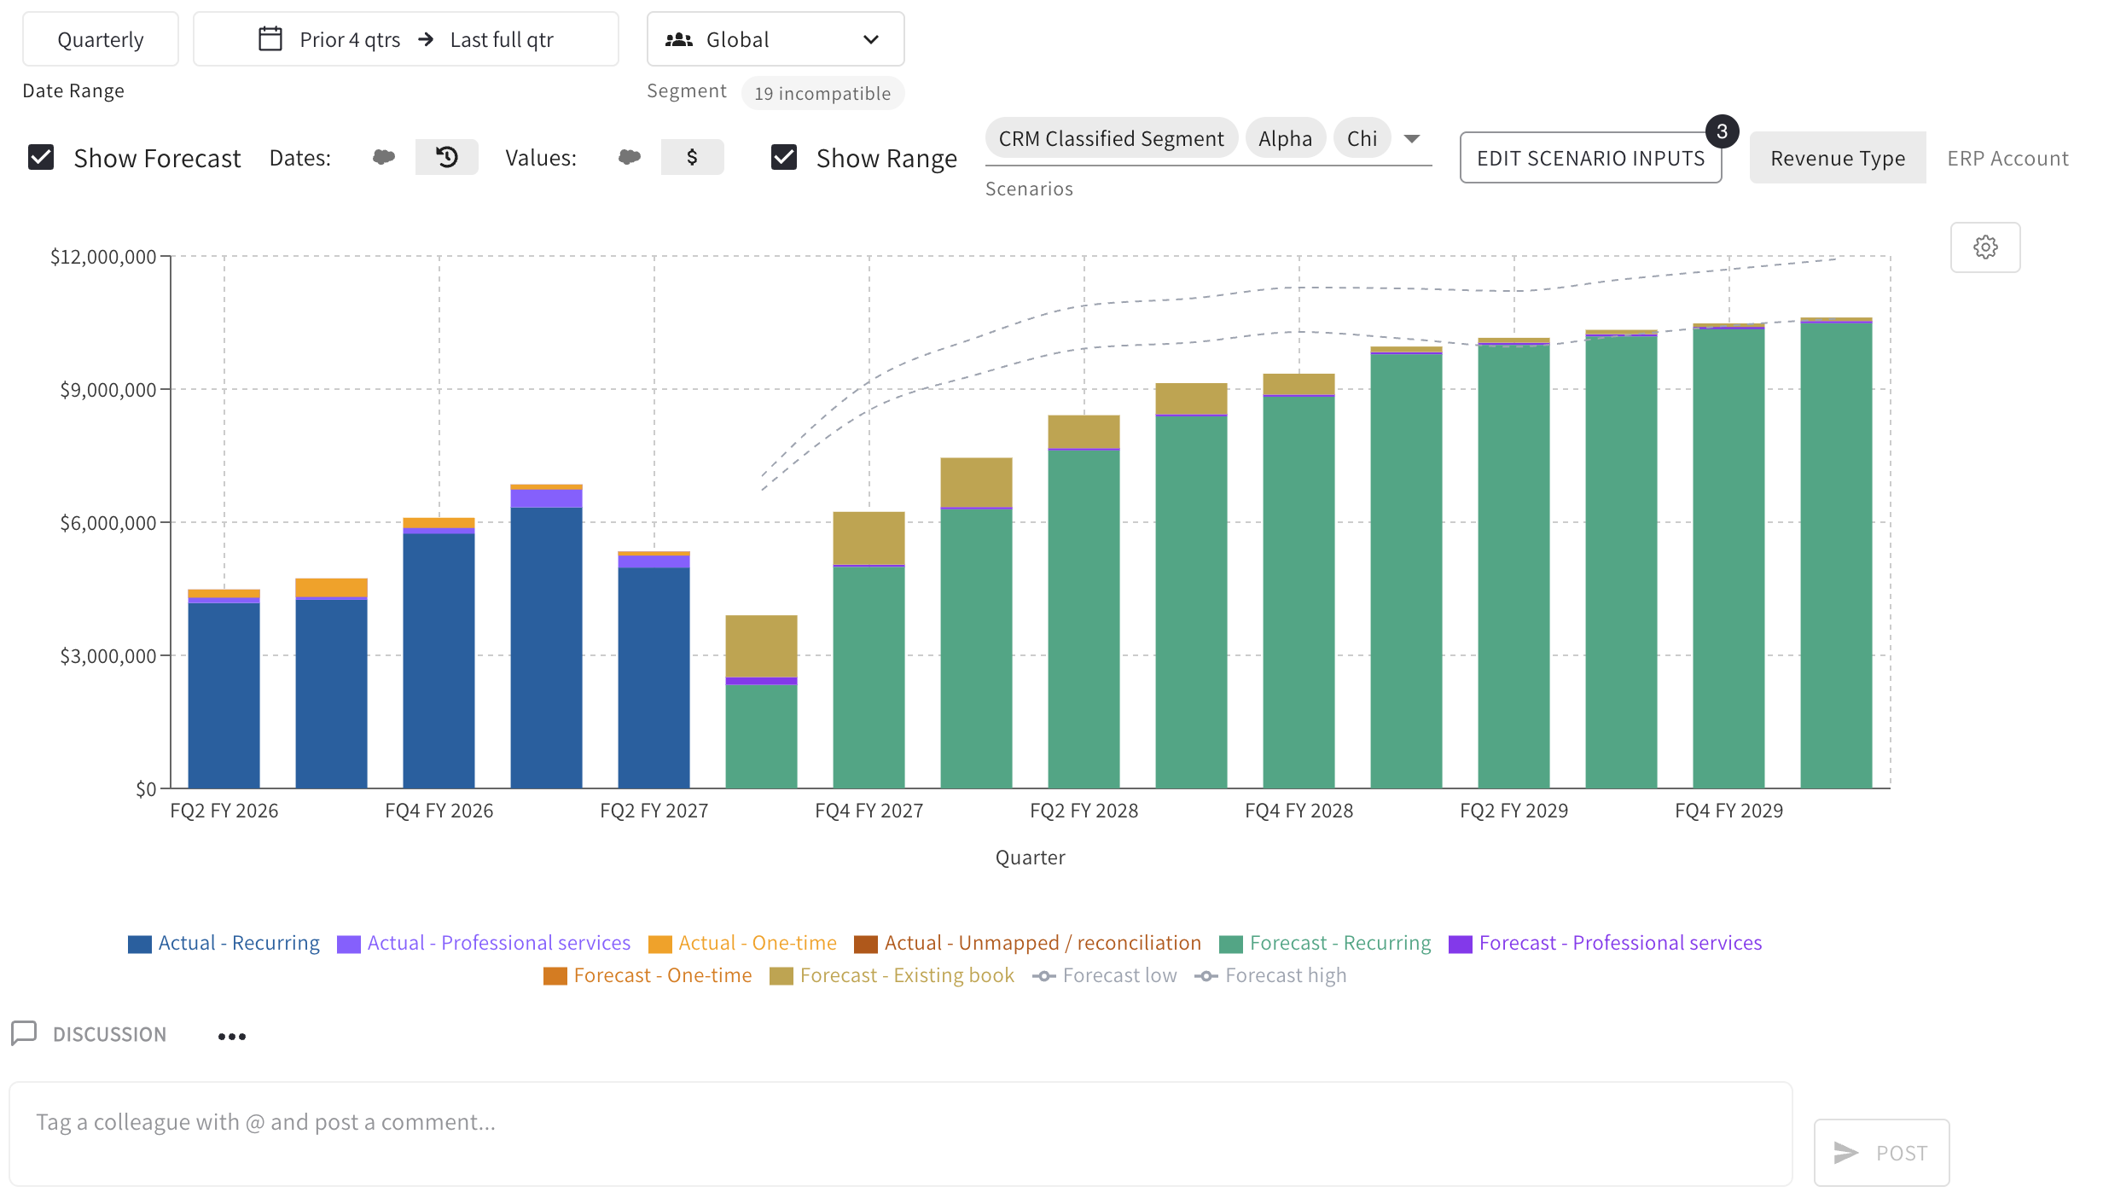
Task: Click the FQ2 FY 2026 actual bar
Action: tap(224, 689)
